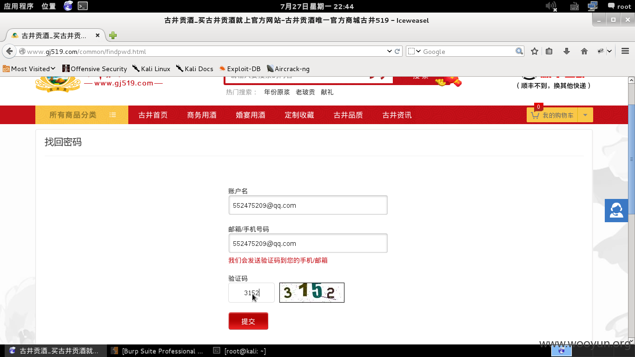Open Exploit-DB bookmark
Viewport: 635px width, 357px height.
pyautogui.click(x=240, y=69)
